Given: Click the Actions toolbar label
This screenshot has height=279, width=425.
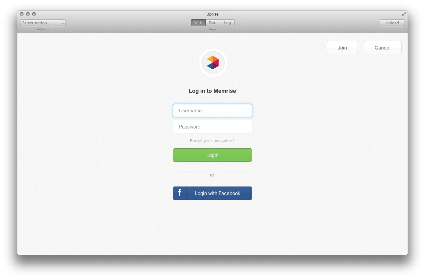Looking at the screenshot, I should (43, 29).
